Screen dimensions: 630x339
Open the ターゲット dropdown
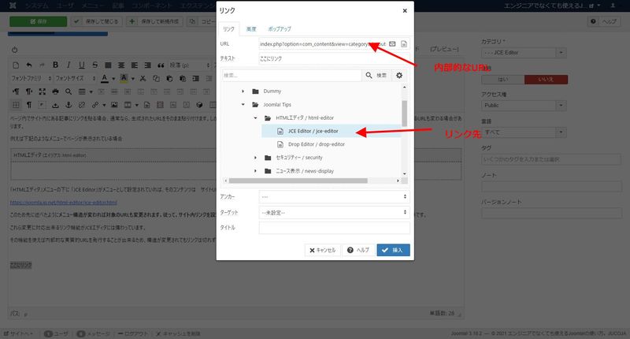point(334,213)
